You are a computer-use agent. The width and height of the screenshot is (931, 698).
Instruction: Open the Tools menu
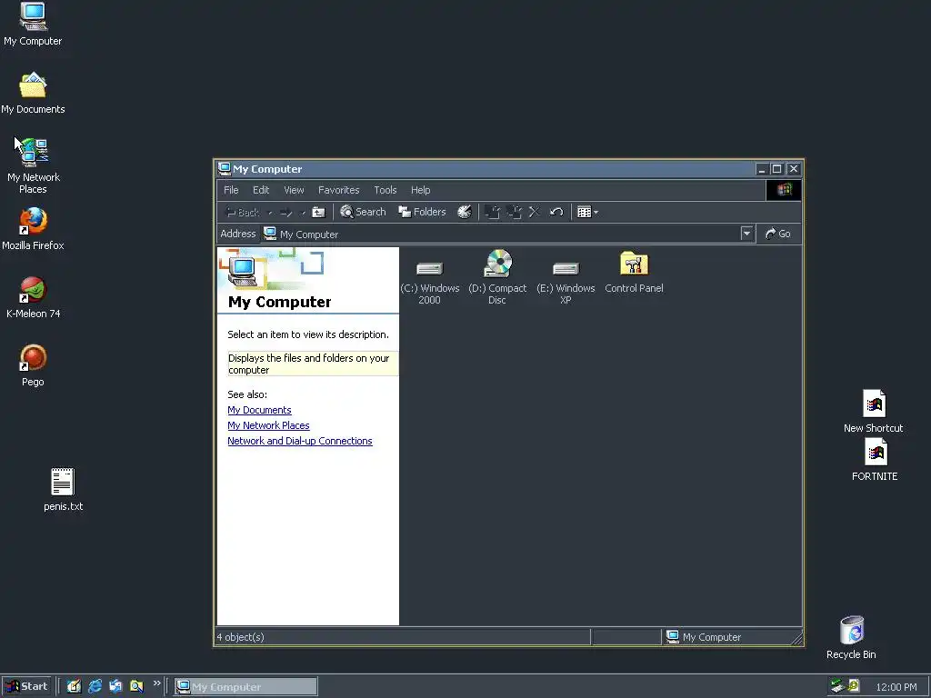[x=385, y=190]
